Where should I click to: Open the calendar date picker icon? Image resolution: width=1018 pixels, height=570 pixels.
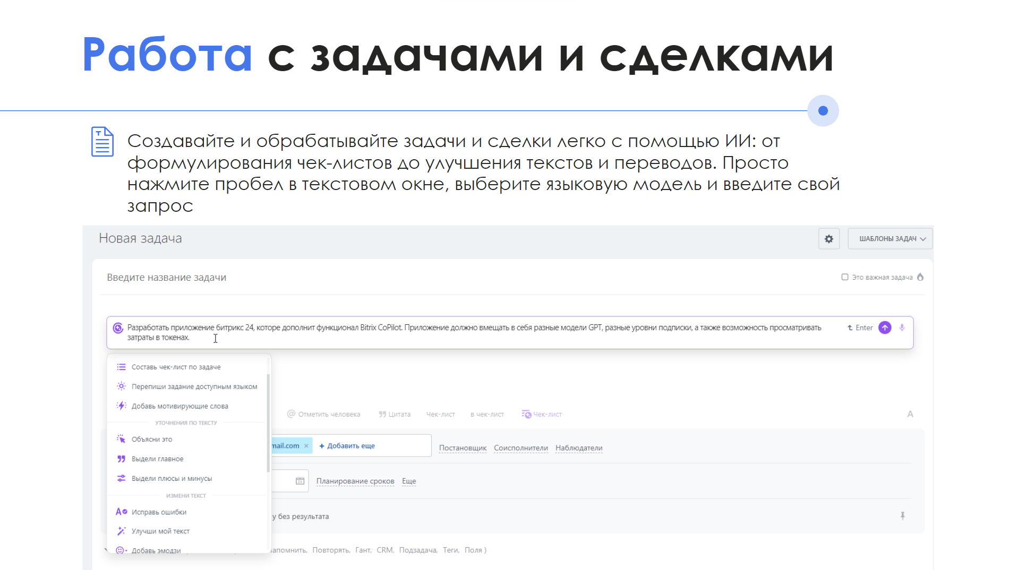click(x=300, y=481)
